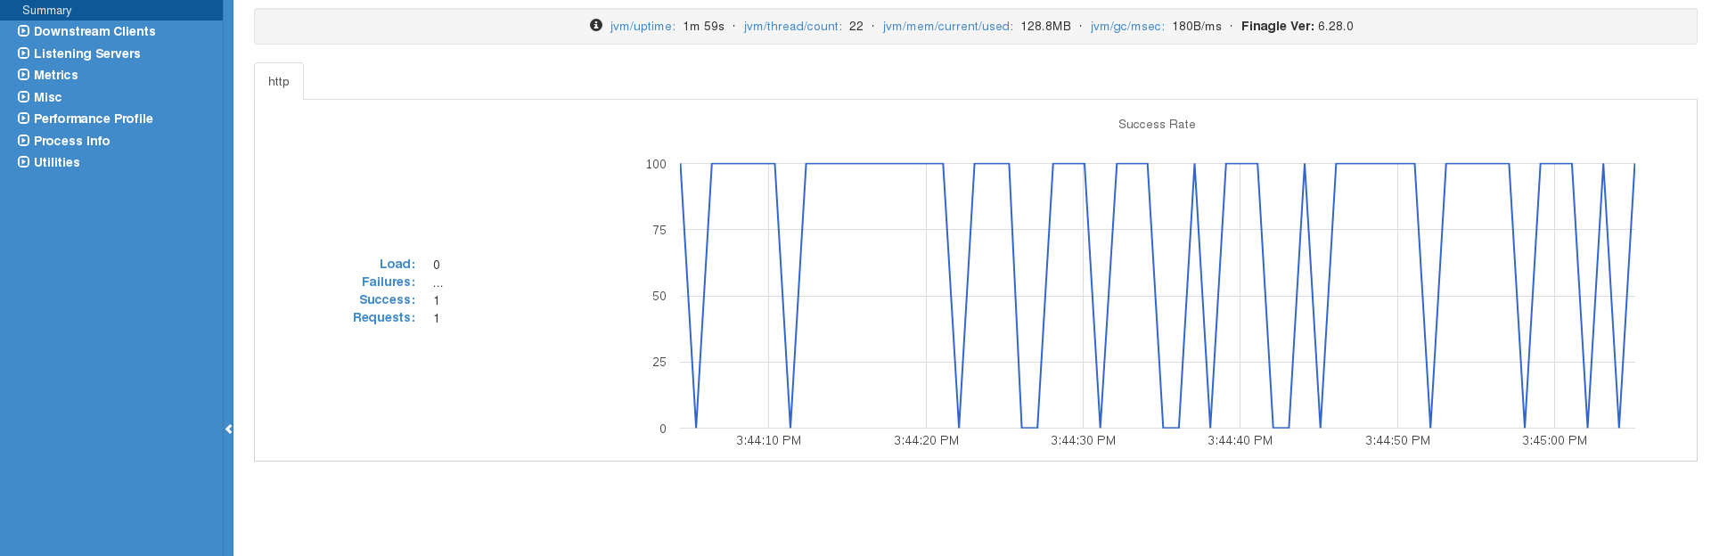
Task: Open Process Info section label
Action: coord(72,141)
